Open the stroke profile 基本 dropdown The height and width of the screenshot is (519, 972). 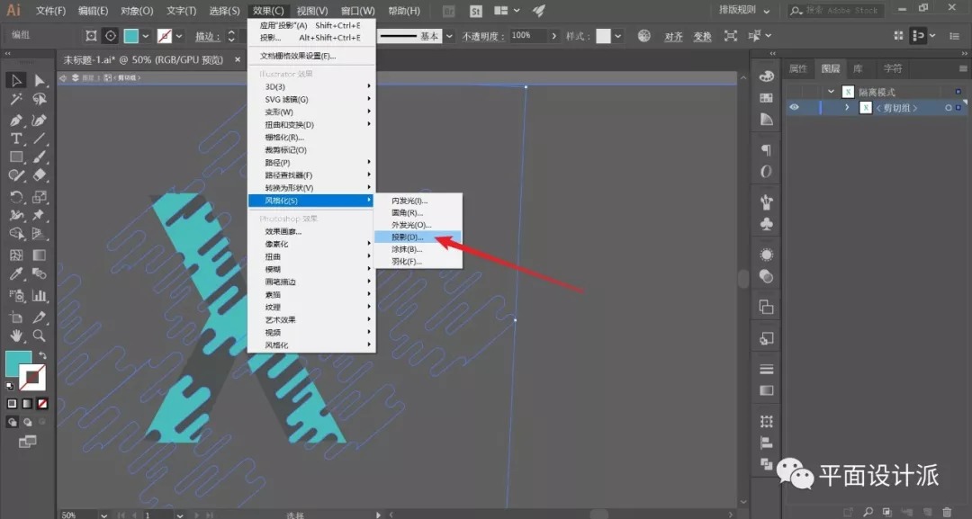click(449, 36)
